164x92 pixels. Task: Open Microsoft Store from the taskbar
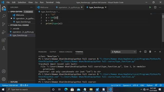point(72,89)
